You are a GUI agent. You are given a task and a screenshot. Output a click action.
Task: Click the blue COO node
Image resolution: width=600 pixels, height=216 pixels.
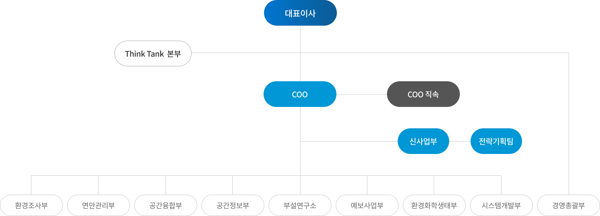300,94
